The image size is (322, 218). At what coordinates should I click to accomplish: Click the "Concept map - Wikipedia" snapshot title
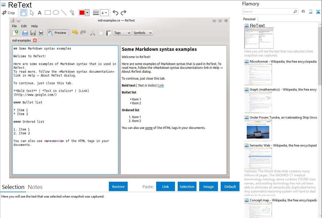[283, 200]
